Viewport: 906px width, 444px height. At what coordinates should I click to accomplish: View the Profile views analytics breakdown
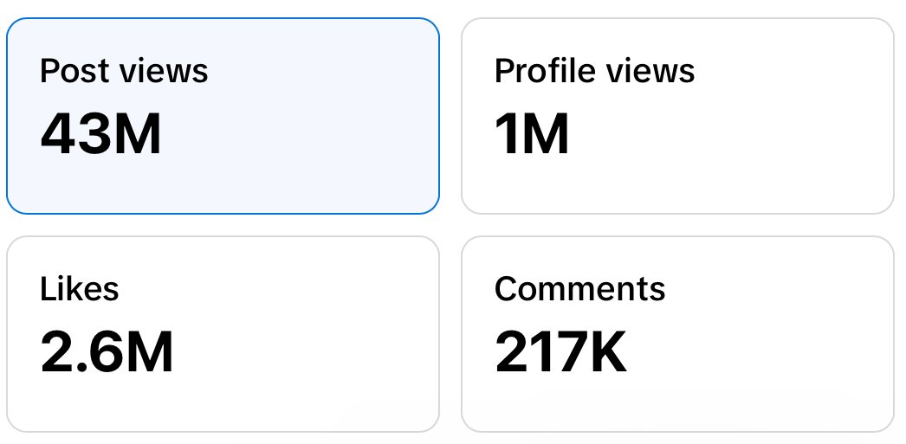coord(677,116)
